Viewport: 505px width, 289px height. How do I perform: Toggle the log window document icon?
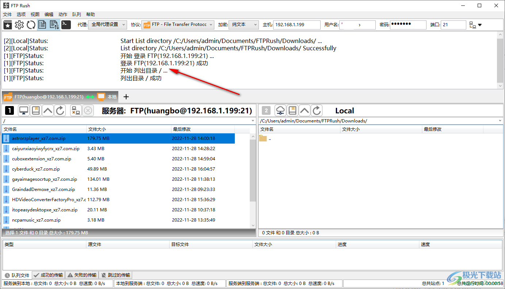(x=42, y=24)
